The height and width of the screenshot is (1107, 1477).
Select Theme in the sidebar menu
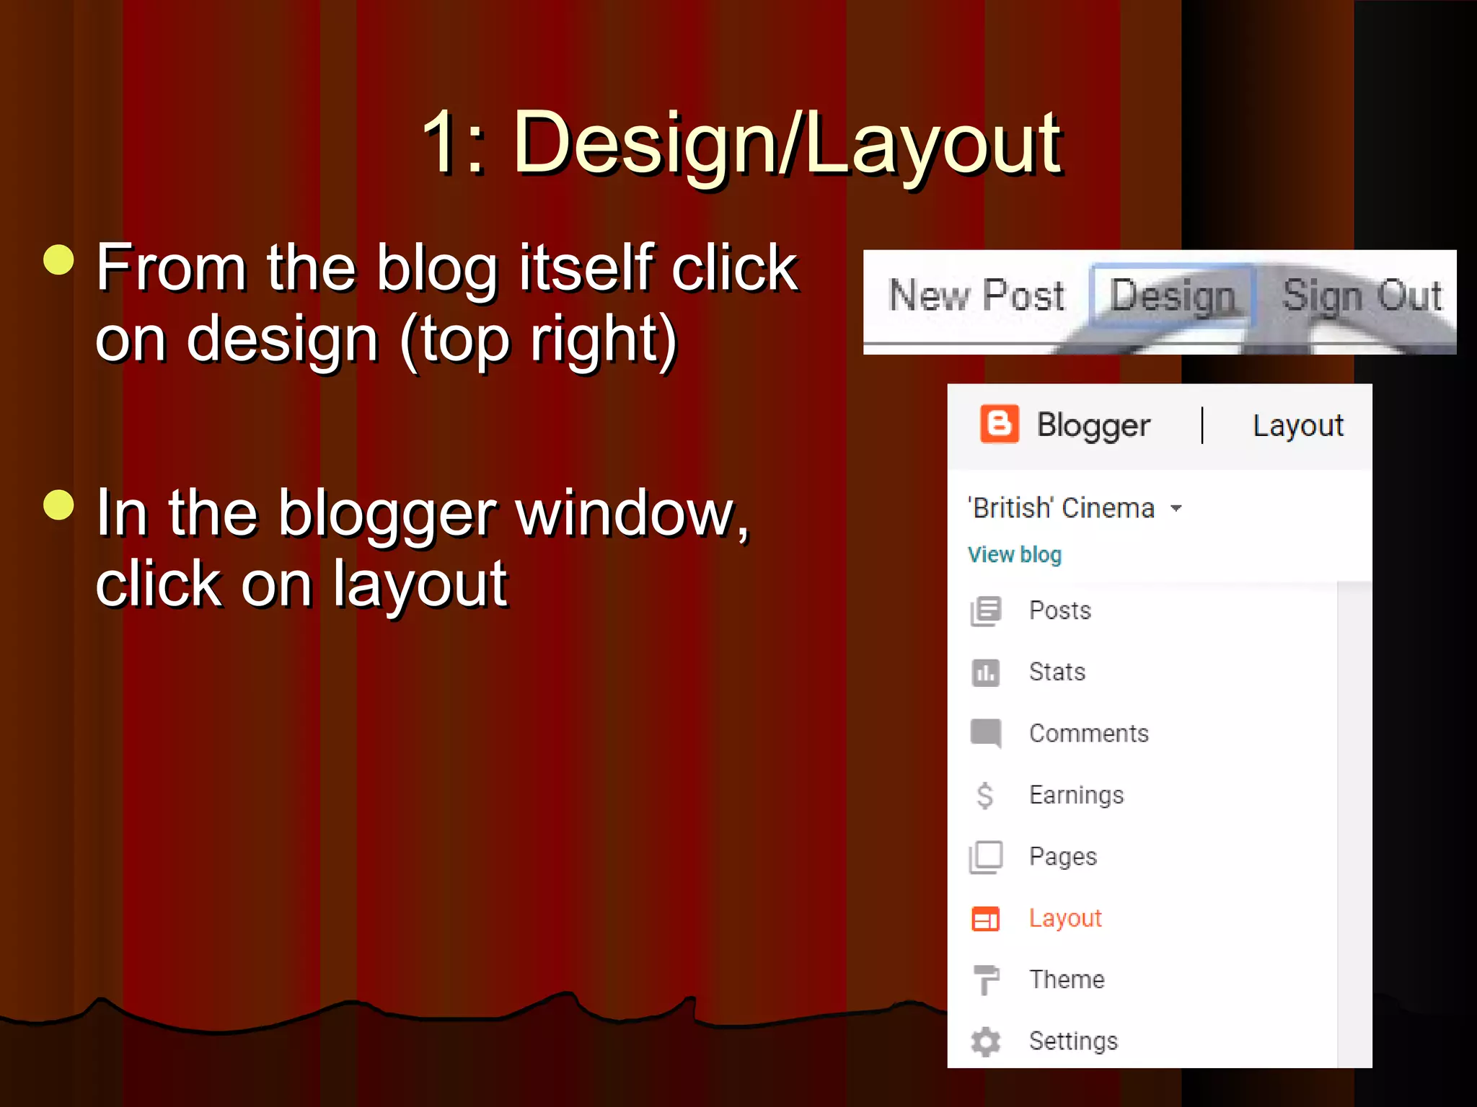coord(1067,979)
